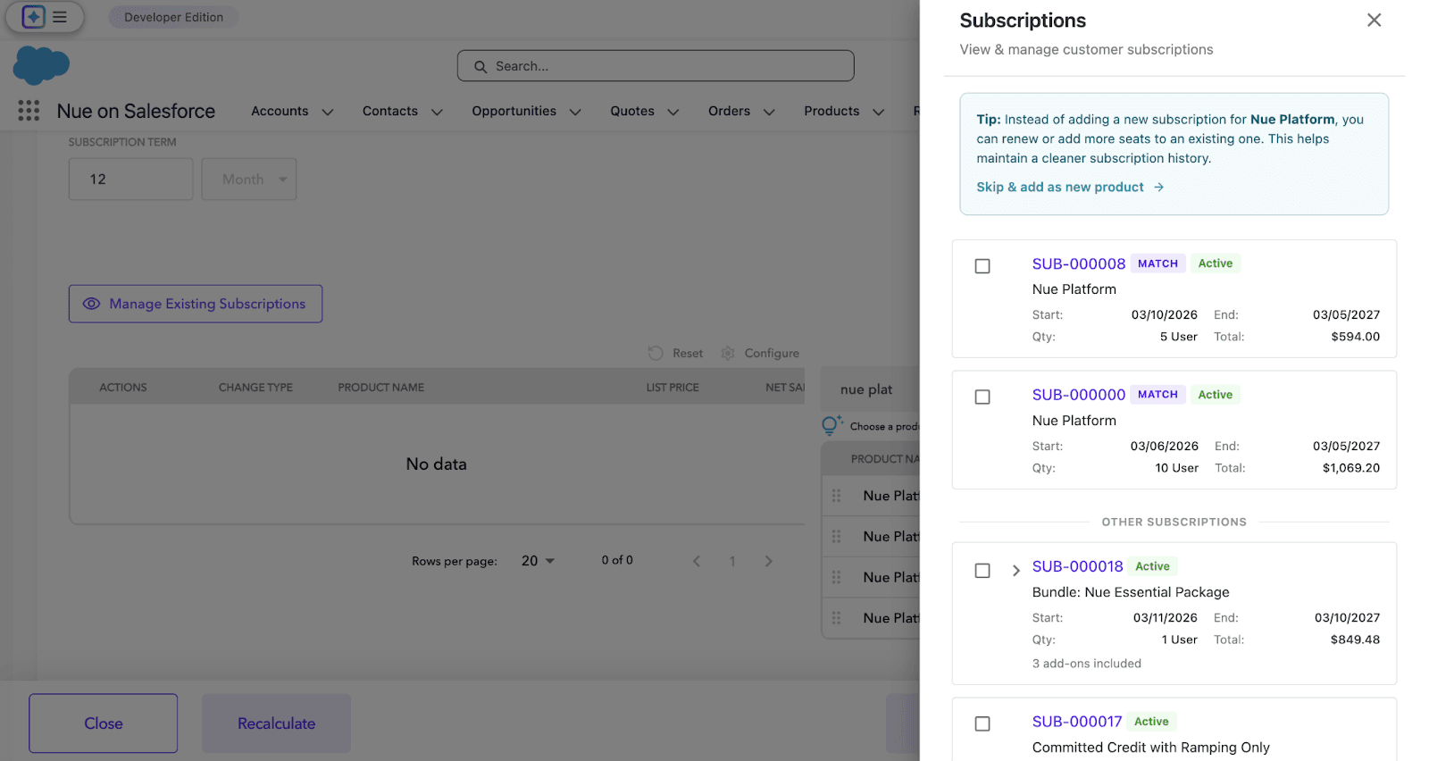This screenshot has height=761, width=1429.
Task: Click the ACTIONS column header
Action: 123,388
